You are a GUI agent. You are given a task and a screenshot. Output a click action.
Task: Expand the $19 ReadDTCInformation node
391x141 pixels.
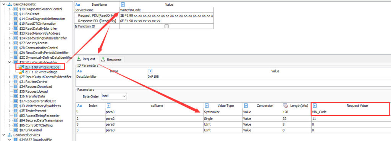point(10,24)
